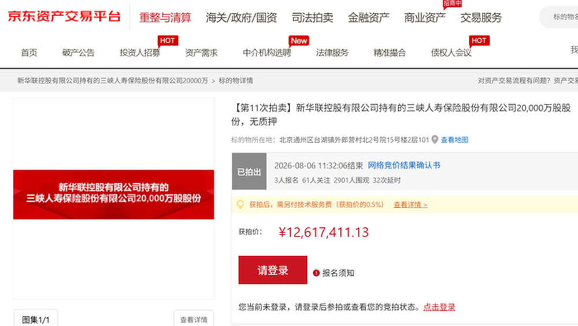This screenshot has width=578, height=326.
Task: Open the 重整与清算 section
Action: [x=165, y=17]
